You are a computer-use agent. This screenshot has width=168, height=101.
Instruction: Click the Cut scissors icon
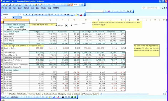click(30, 5)
